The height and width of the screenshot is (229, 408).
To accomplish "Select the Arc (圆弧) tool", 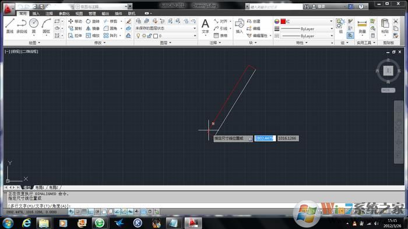I will coord(46,26).
